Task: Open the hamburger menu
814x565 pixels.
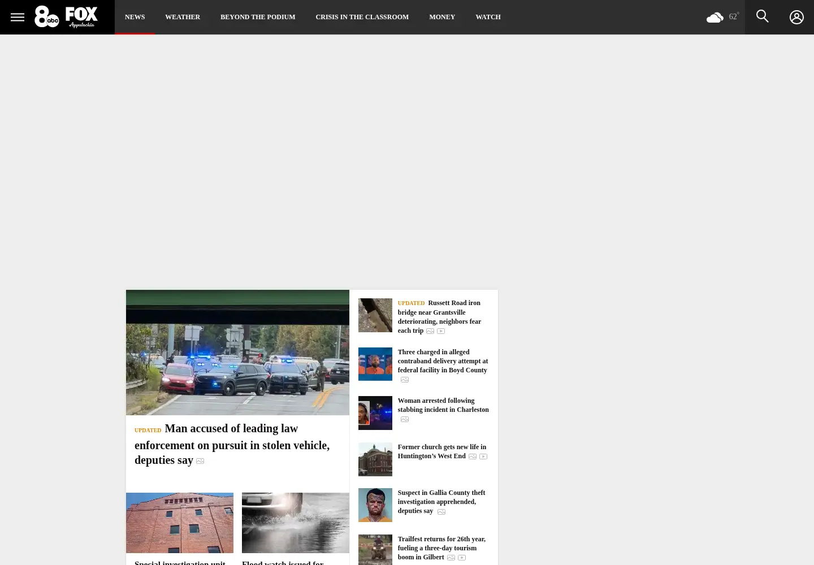Action: pyautogui.click(x=18, y=17)
